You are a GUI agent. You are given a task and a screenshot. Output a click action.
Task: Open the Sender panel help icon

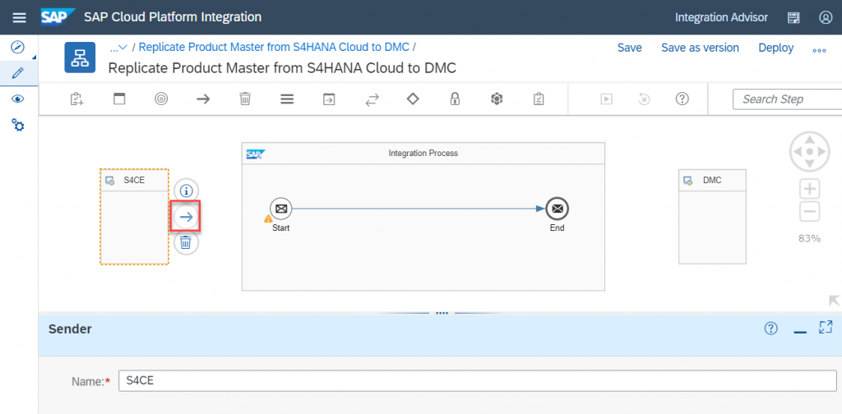(x=770, y=329)
